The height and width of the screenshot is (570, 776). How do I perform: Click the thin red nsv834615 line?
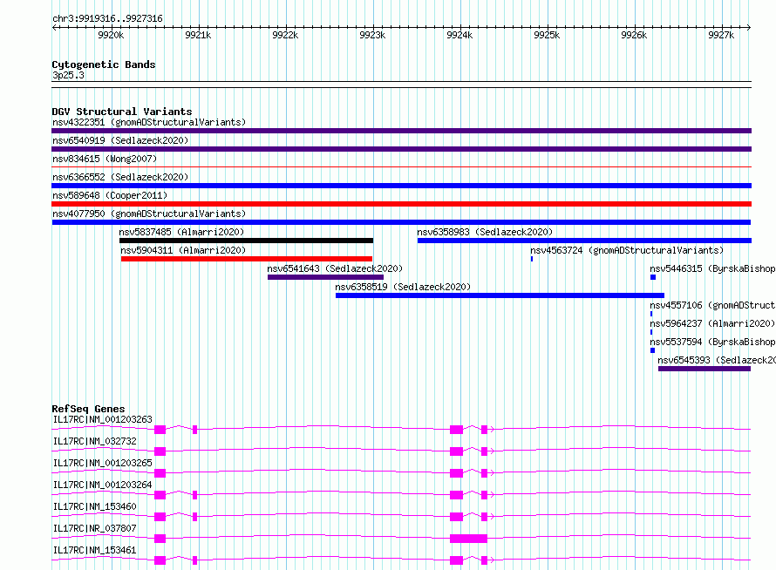[401, 167]
